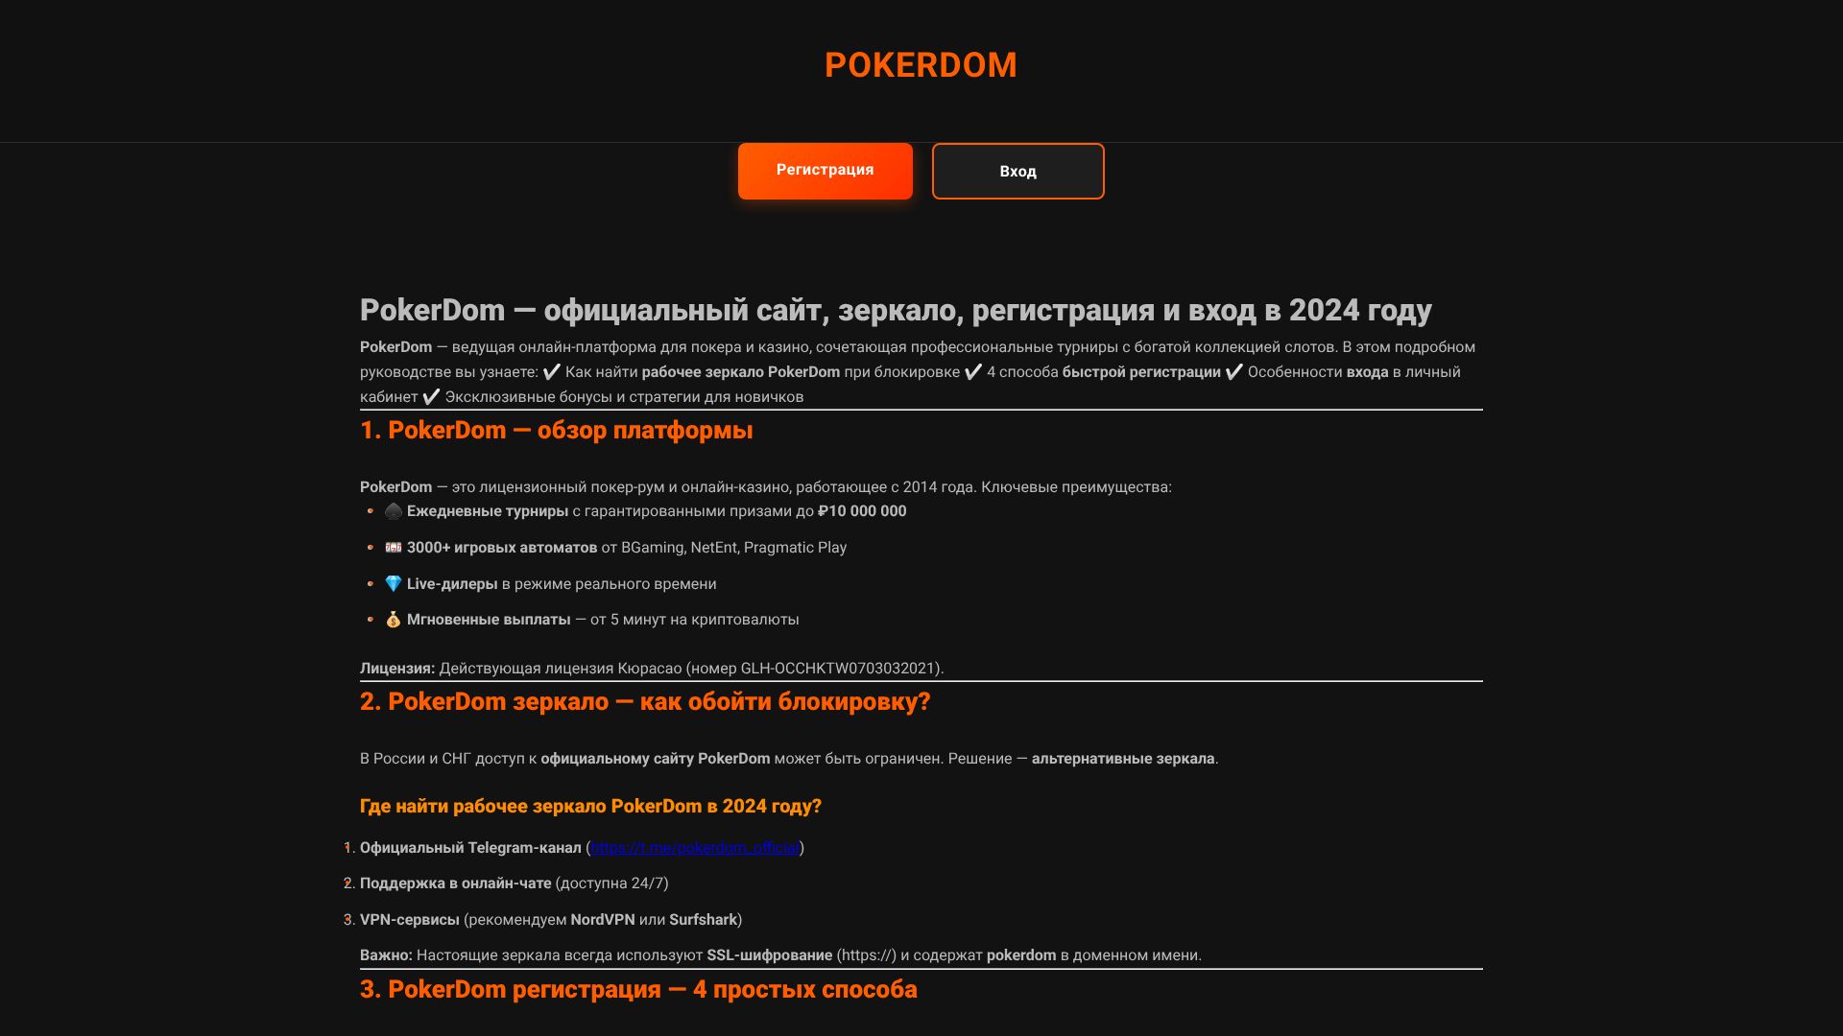This screenshot has height=1036, width=1843.
Task: Click the money bag icon beside Мгновенные выплаты
Action: [x=394, y=620]
